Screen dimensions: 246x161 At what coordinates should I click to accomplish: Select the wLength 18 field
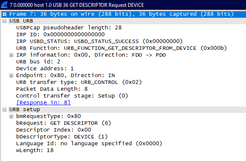pyautogui.click(x=35, y=150)
